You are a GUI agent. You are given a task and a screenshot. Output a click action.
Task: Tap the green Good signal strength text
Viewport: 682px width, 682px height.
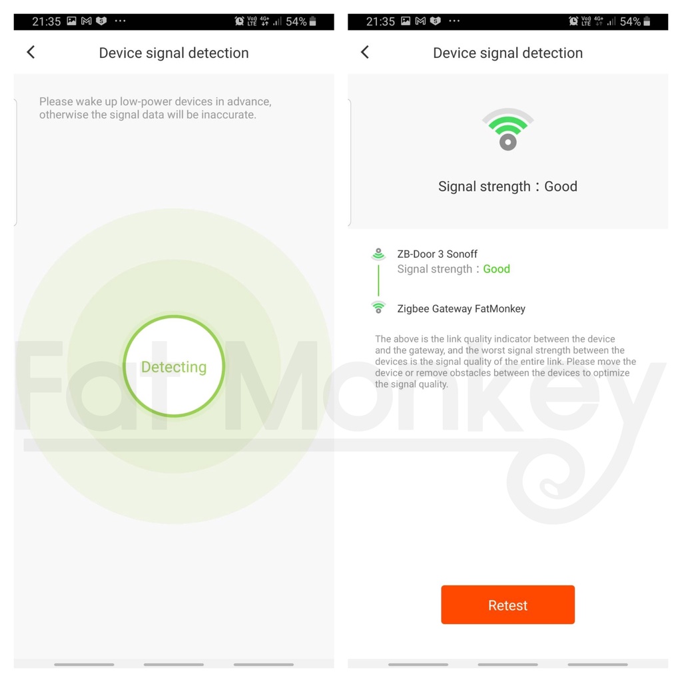point(496,269)
